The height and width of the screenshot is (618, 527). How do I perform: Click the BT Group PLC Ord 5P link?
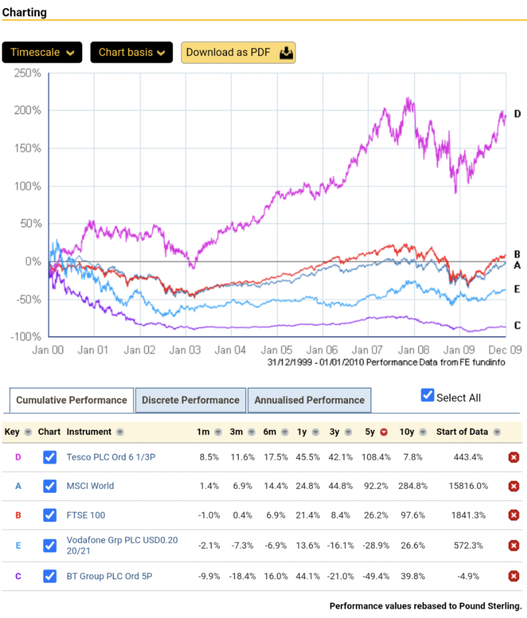click(109, 576)
